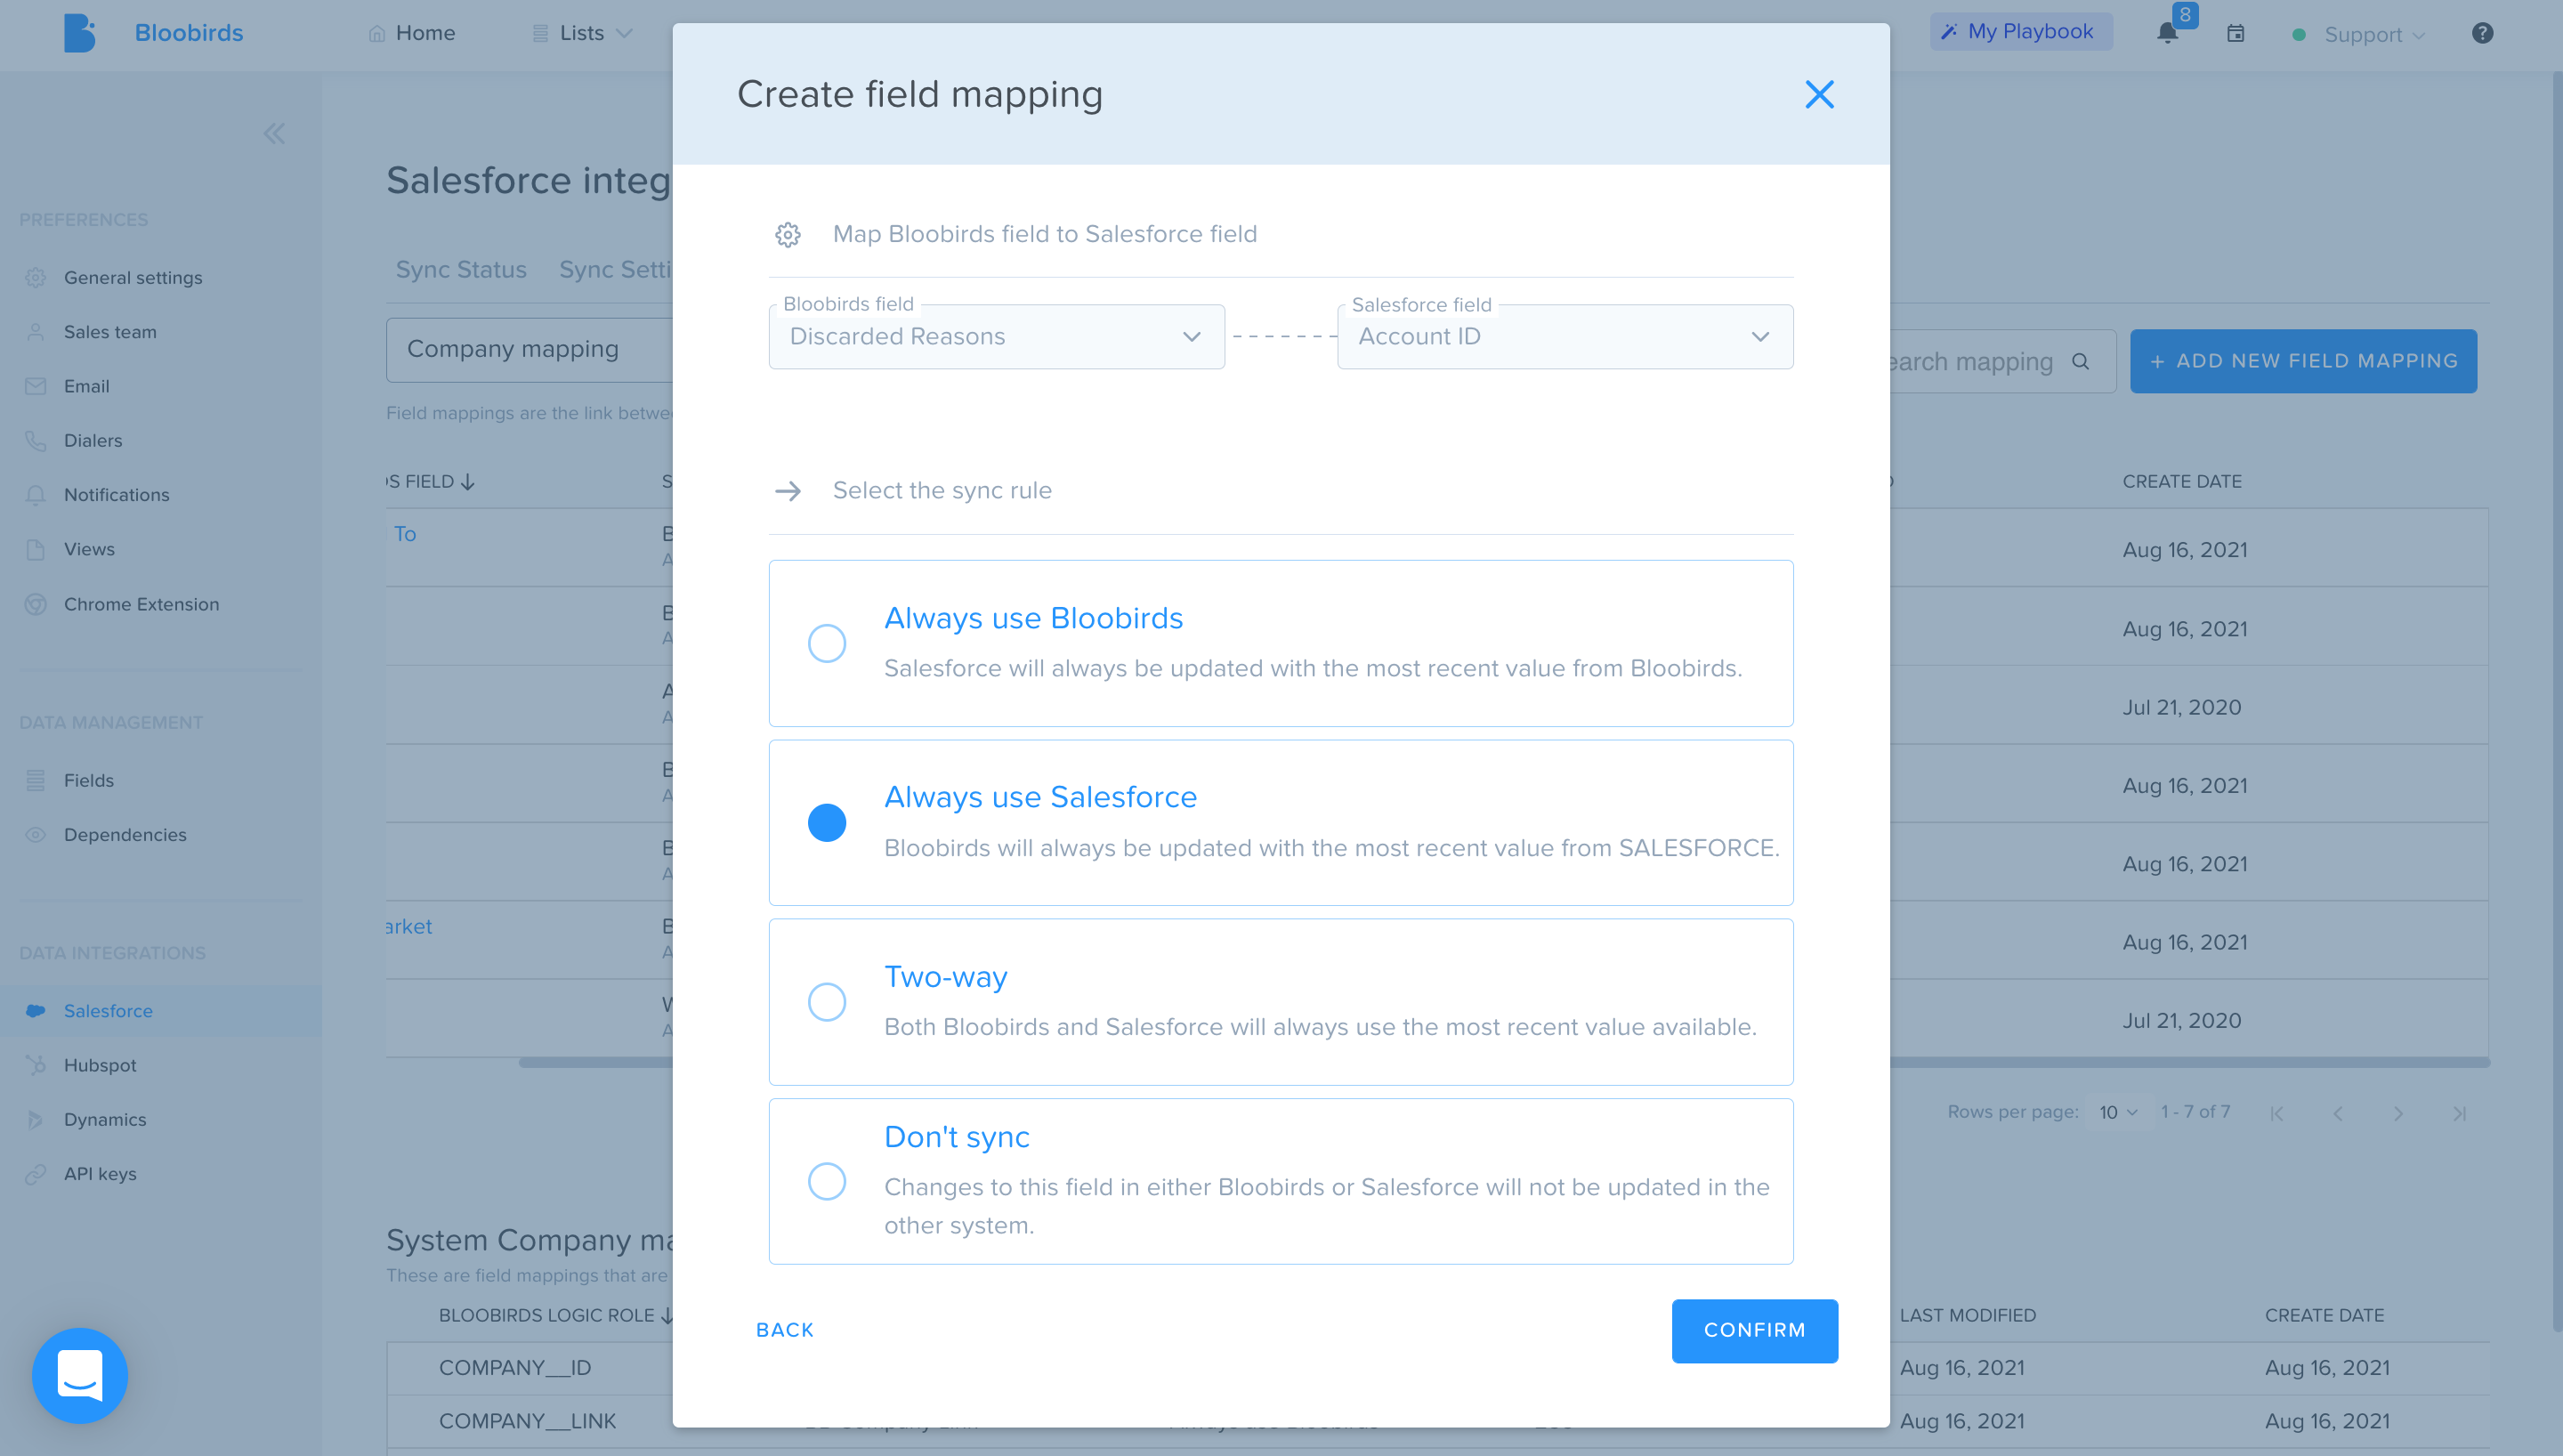Go to Home in top navigation
The height and width of the screenshot is (1456, 2563).
(x=412, y=33)
